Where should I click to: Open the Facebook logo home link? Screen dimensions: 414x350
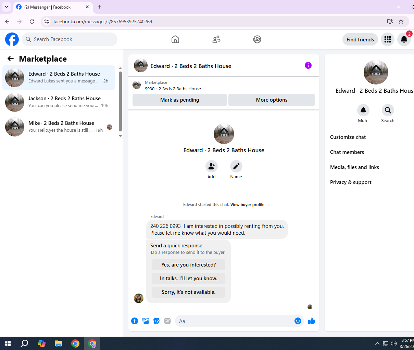point(12,39)
